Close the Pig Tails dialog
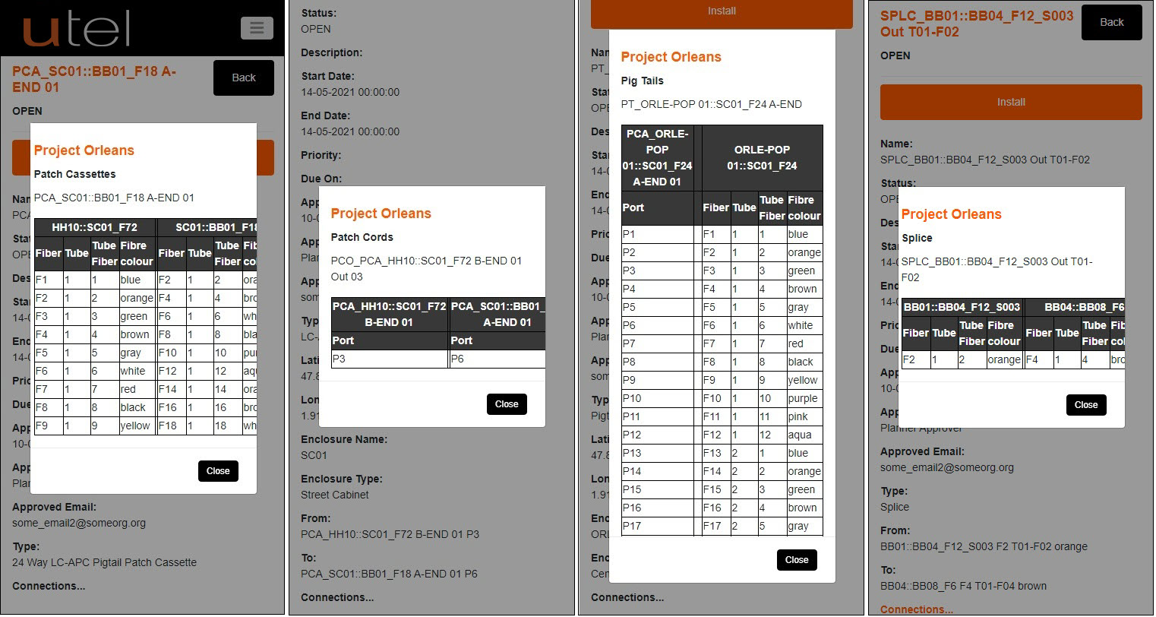Screen dimensions: 1156x617 tap(796, 560)
